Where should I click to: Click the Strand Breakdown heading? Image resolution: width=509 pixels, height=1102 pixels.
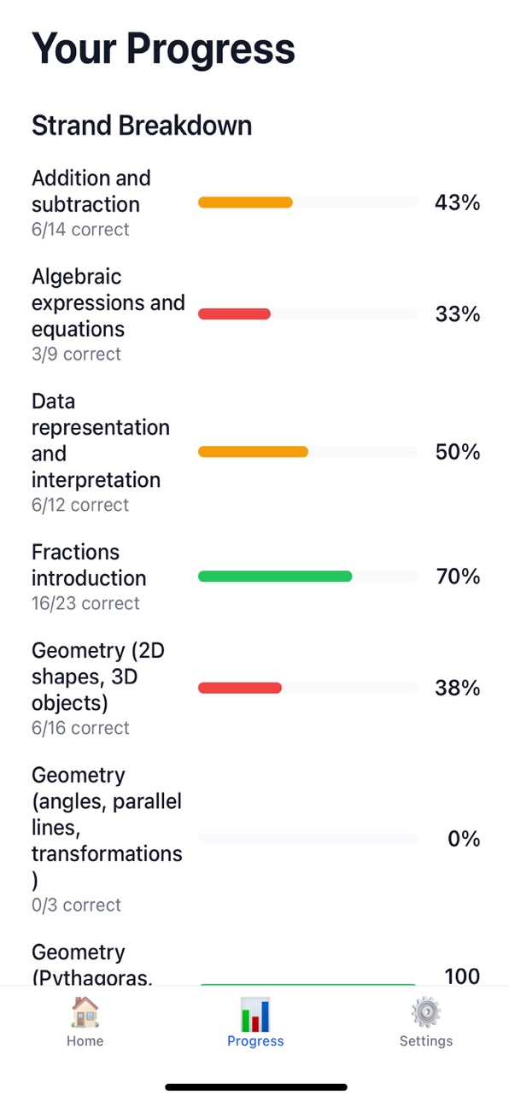[x=142, y=126]
